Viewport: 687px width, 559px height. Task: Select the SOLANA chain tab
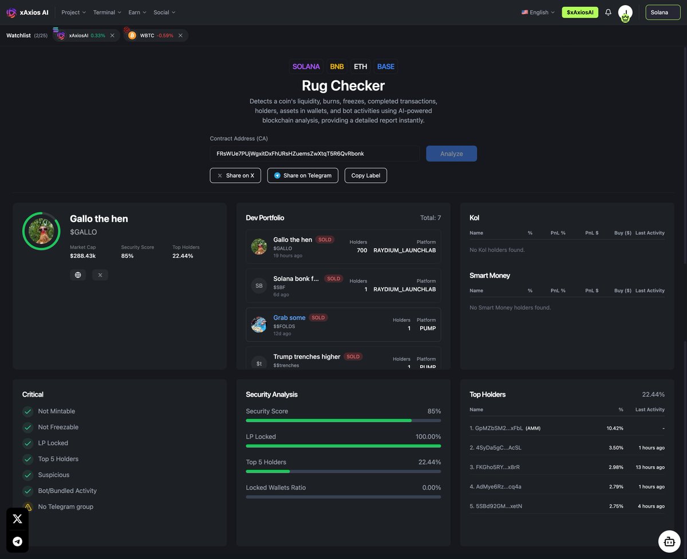click(x=306, y=66)
